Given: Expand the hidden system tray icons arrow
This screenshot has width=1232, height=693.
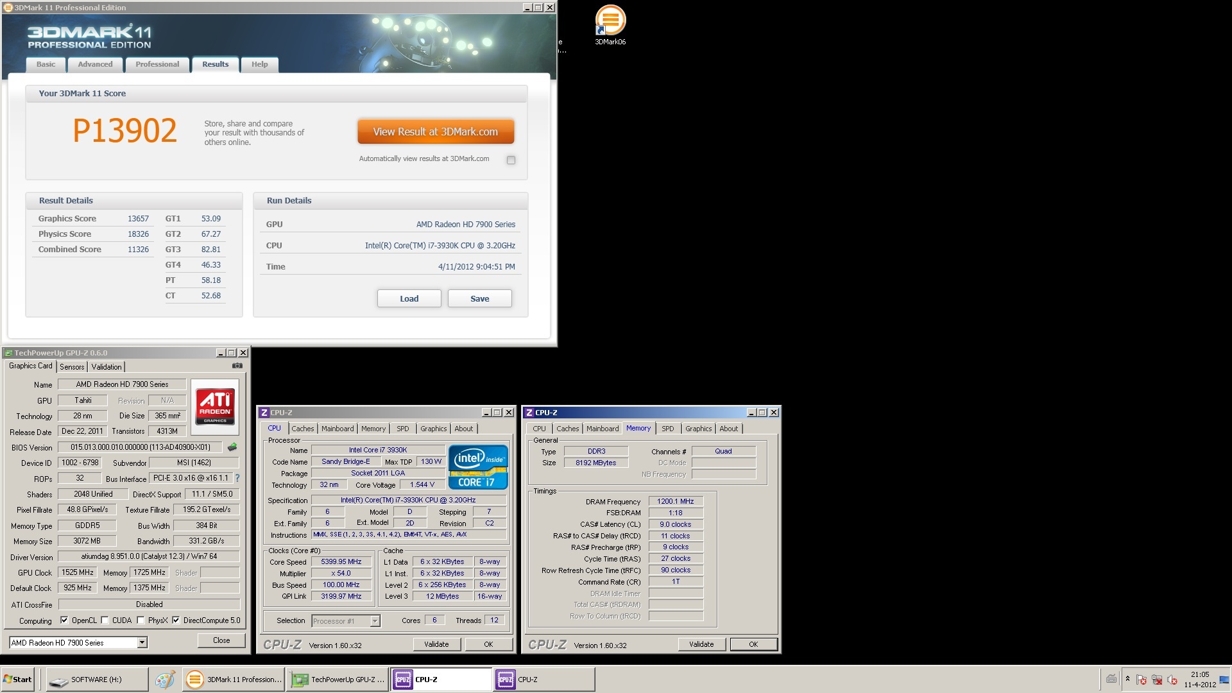Looking at the screenshot, I should 1127,679.
